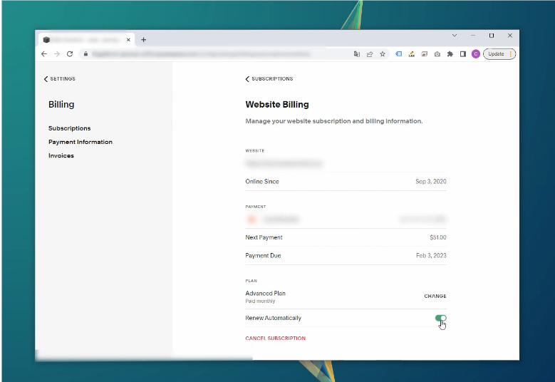Viewport: 555px width, 382px height.
Task: Select the open browser tab
Action: point(86,40)
